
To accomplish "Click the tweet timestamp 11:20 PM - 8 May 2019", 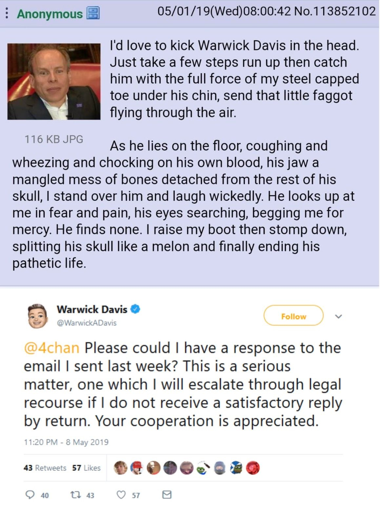I will (x=66, y=442).
